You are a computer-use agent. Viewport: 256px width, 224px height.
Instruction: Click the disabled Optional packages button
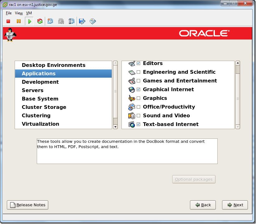pos(194,179)
